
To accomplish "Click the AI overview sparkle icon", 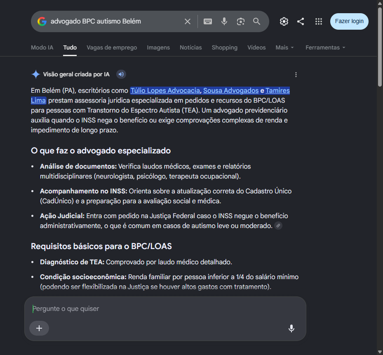I will click(36, 74).
